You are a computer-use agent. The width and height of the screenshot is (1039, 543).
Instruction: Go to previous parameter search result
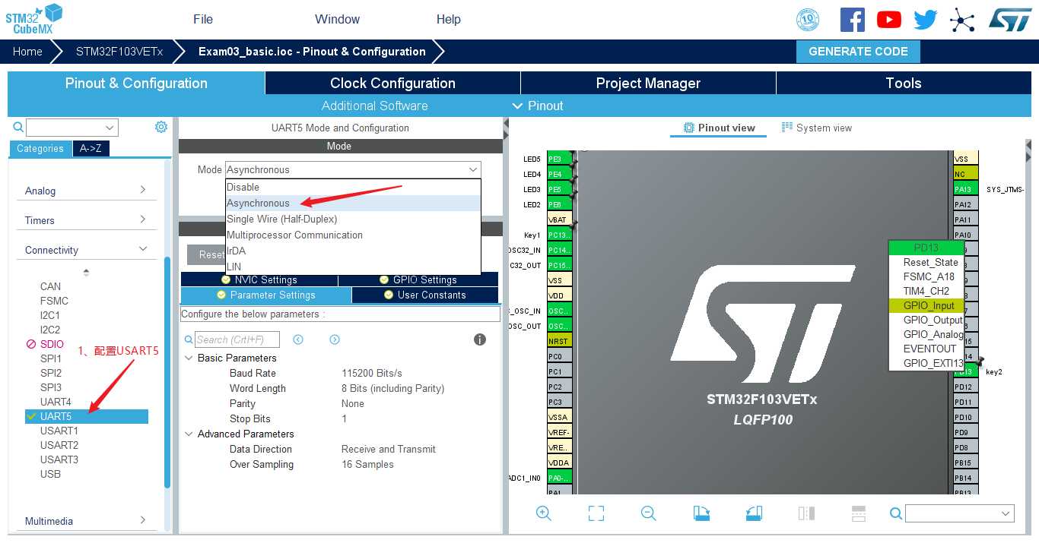[298, 339]
